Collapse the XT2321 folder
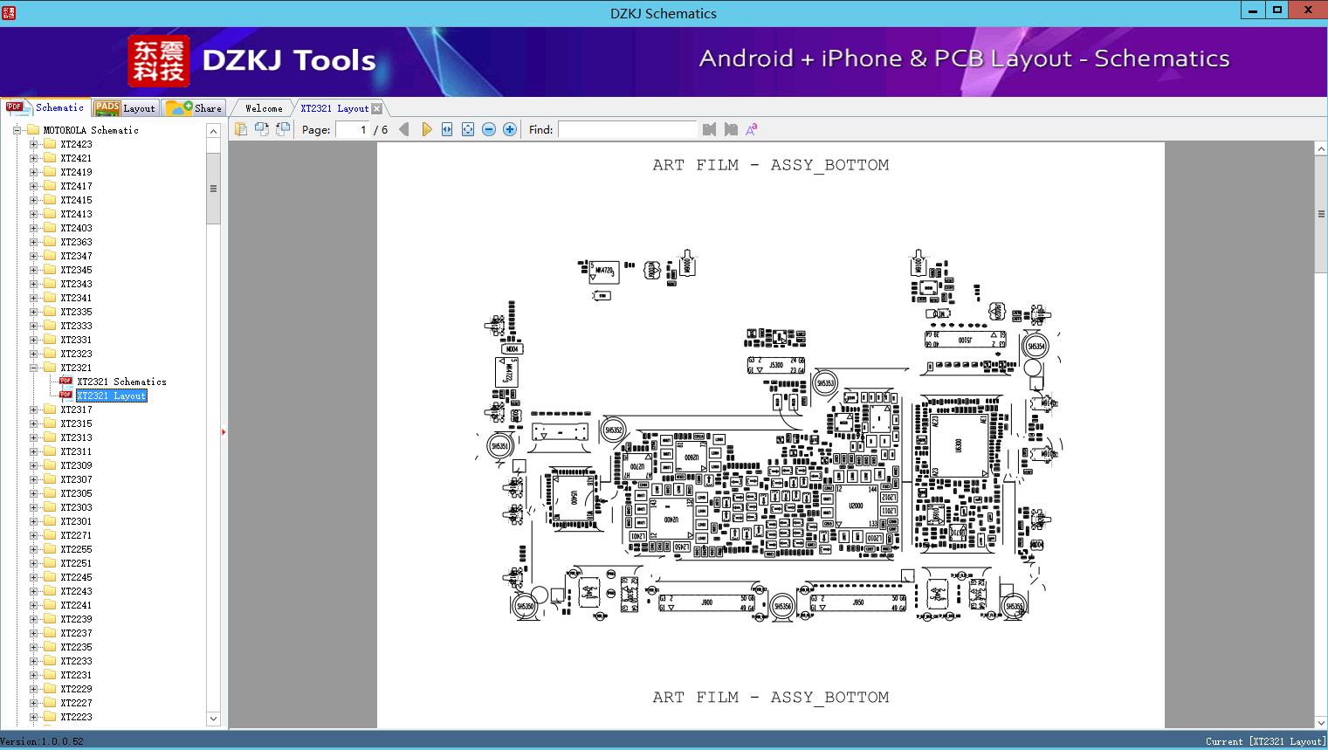 pyautogui.click(x=34, y=368)
